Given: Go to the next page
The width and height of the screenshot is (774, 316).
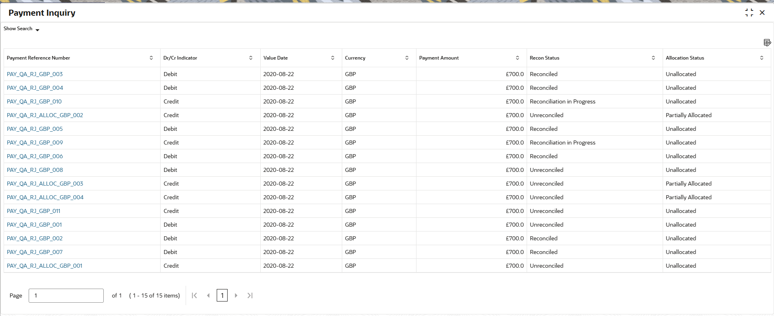Looking at the screenshot, I should pyautogui.click(x=236, y=295).
